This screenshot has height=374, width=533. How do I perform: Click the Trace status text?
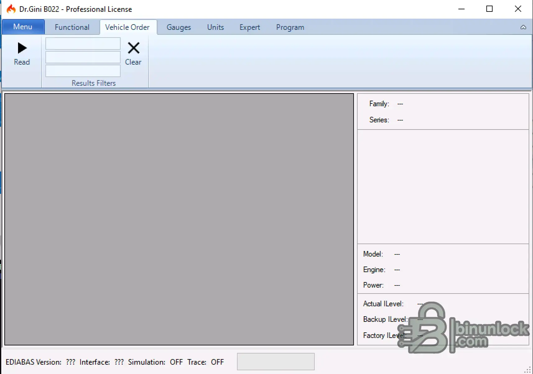(206, 362)
